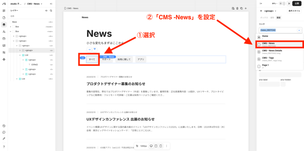Click the trash icon above the canvas
Viewport: 304px width, 151px height.
pyautogui.click(x=237, y=8)
